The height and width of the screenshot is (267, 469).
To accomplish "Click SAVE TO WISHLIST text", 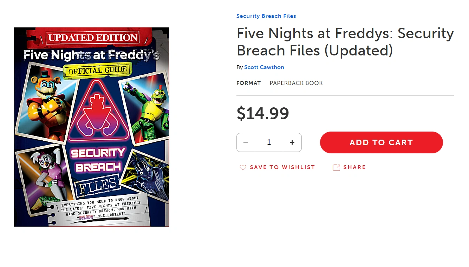I will [x=282, y=167].
